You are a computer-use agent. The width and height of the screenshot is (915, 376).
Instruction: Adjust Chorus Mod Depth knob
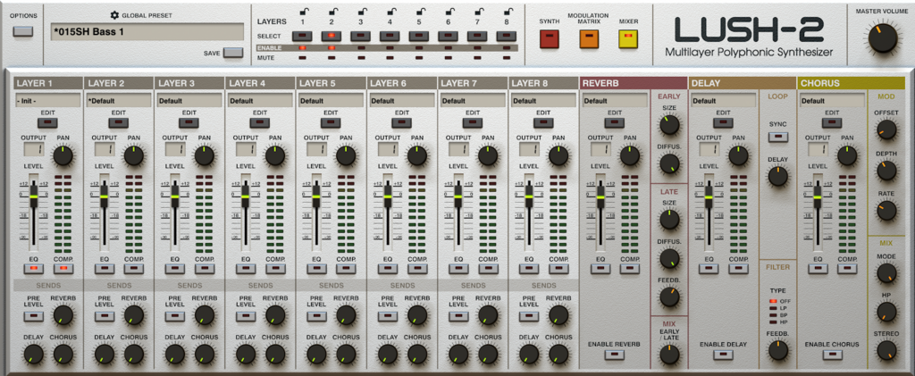(886, 171)
